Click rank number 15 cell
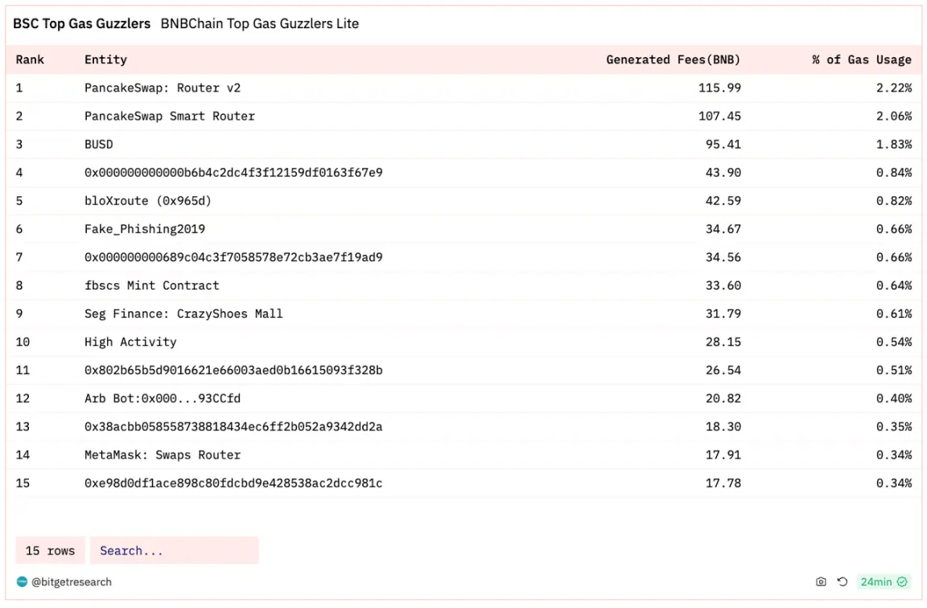Image resolution: width=927 pixels, height=608 pixels. pos(23,483)
